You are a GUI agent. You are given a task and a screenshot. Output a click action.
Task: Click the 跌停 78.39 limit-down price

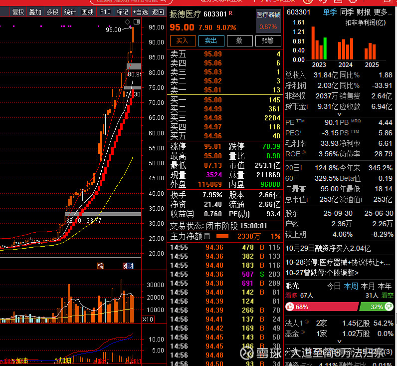271,146
